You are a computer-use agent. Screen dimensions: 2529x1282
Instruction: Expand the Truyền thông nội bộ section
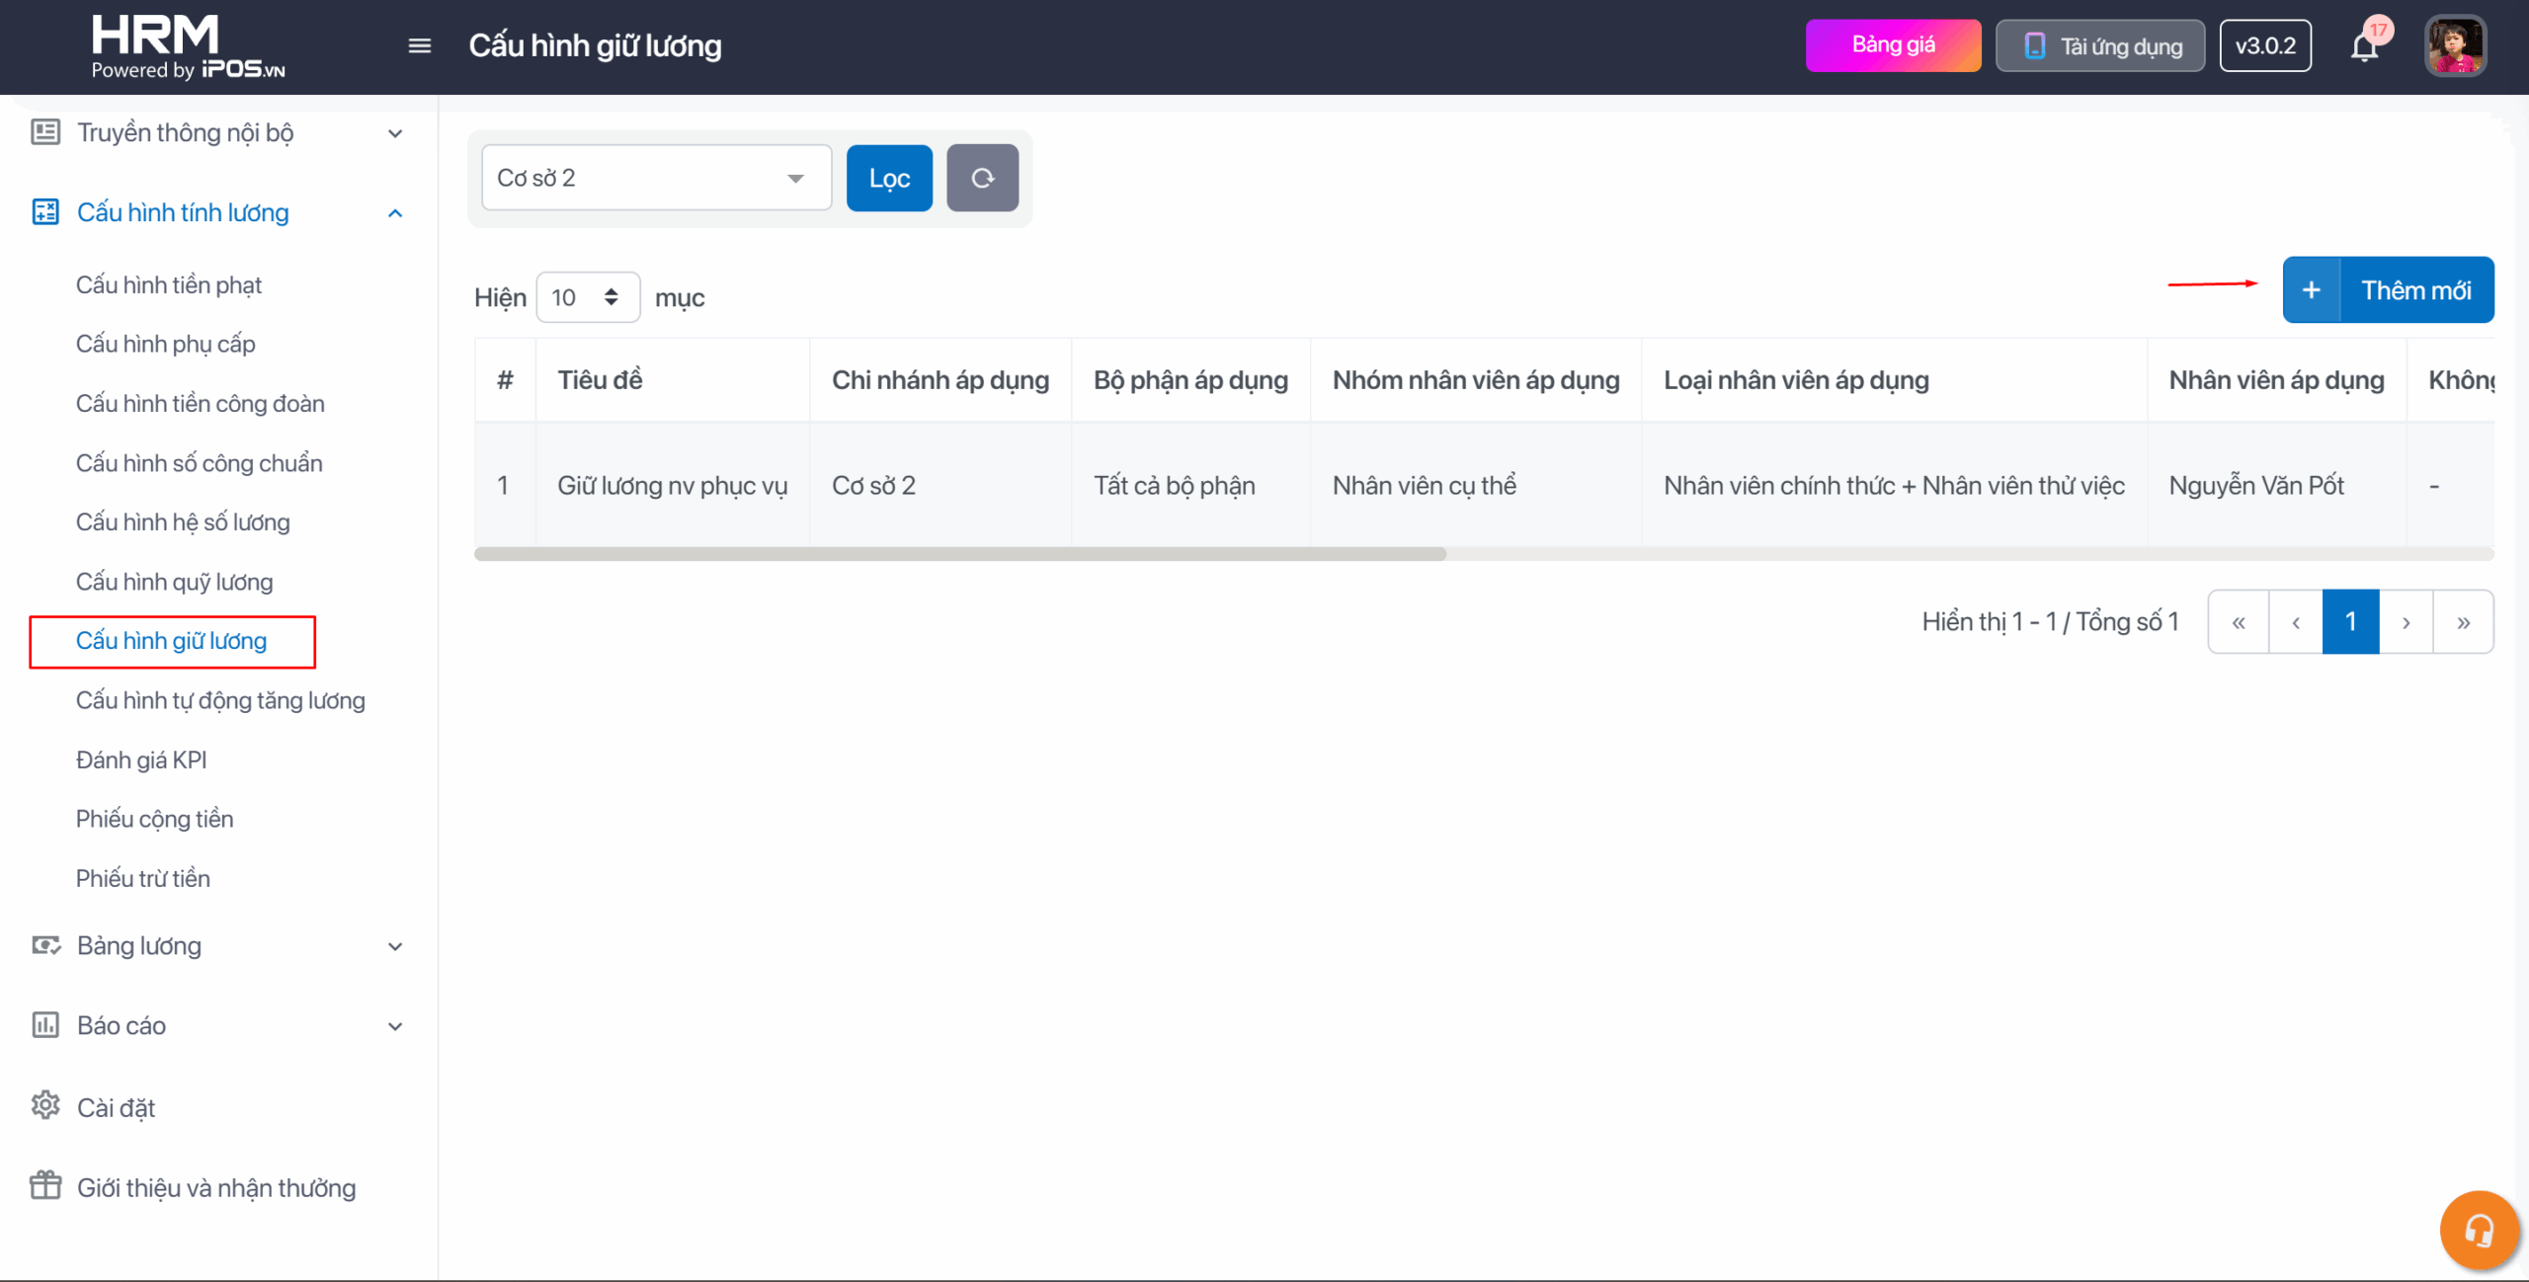(395, 133)
